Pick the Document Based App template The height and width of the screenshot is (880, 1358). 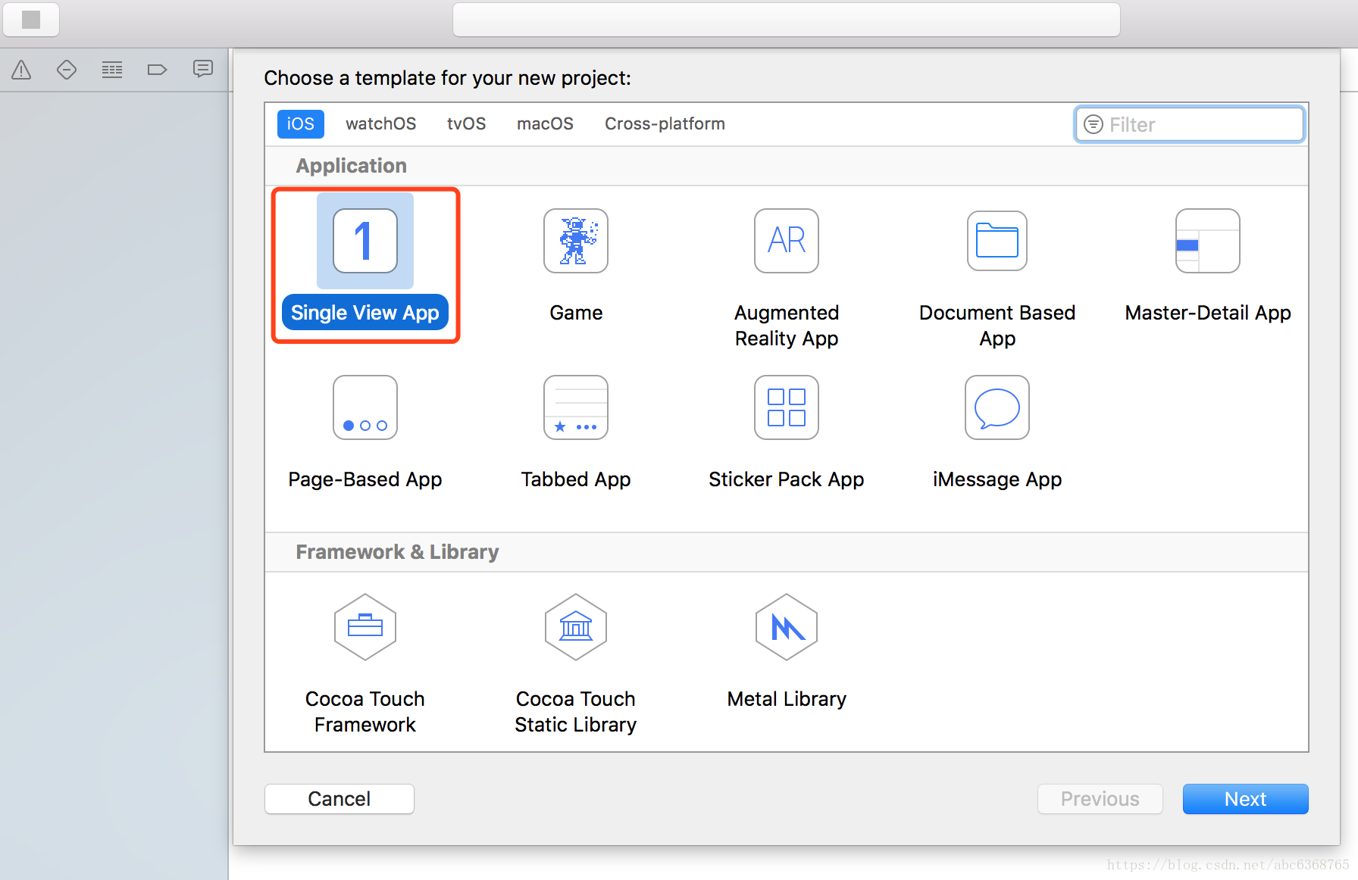[x=997, y=242]
